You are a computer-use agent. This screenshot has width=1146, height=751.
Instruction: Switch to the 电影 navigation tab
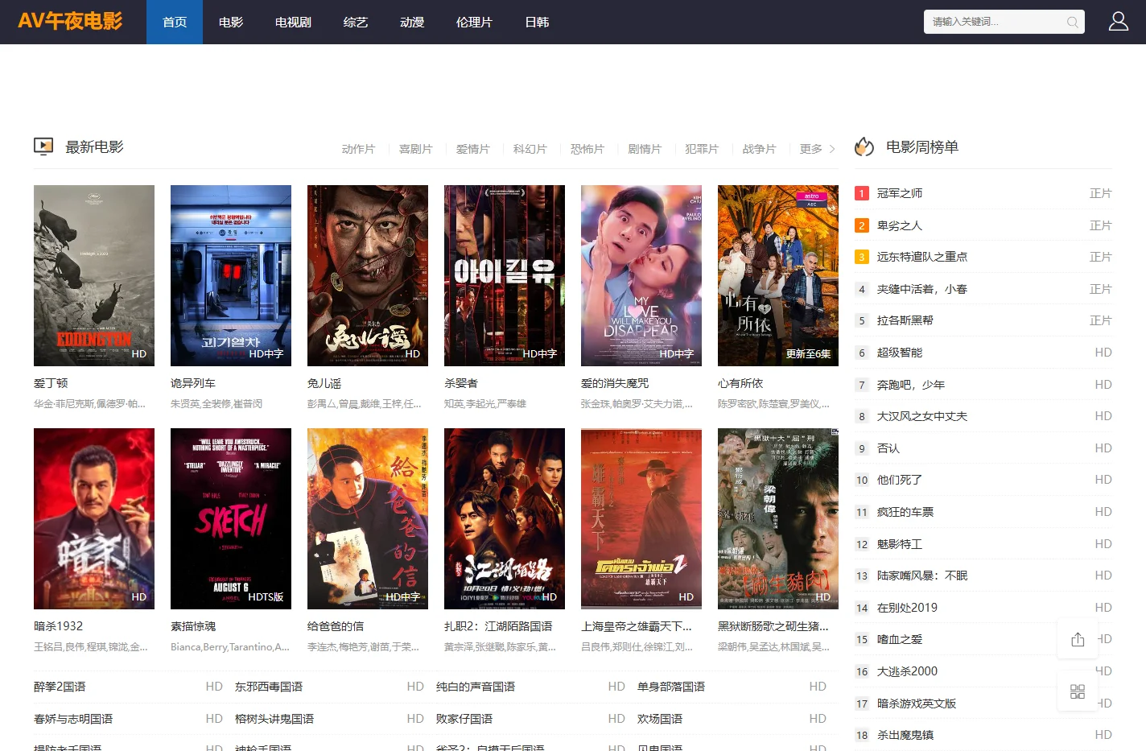pyautogui.click(x=231, y=22)
